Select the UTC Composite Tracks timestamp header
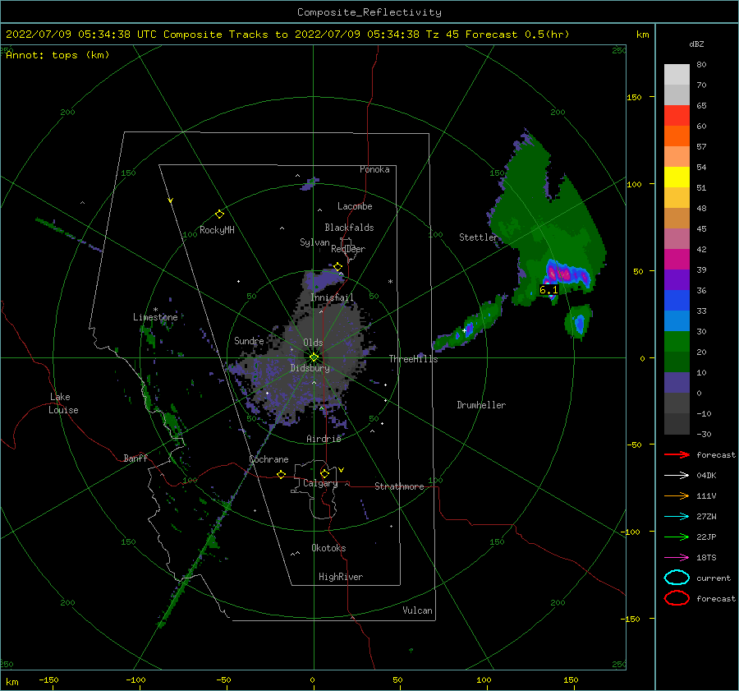Screen dimensions: 739x691 (x=287, y=35)
